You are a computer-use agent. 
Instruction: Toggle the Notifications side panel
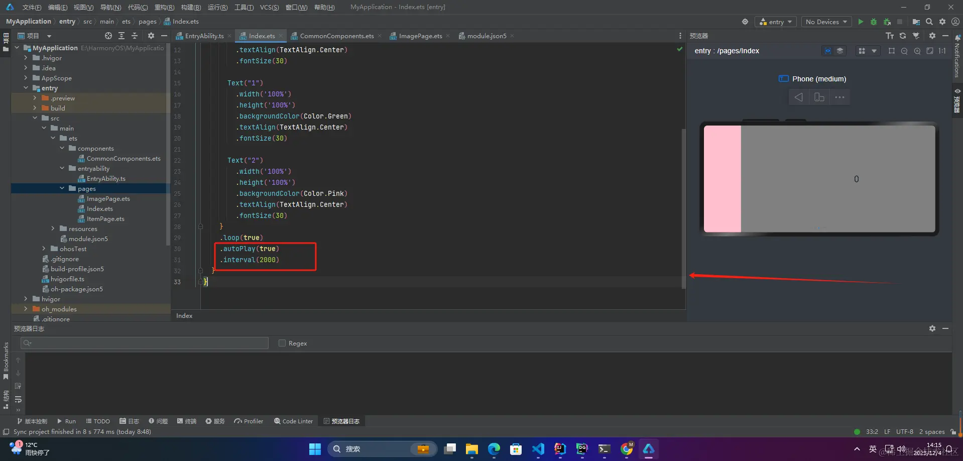957,55
